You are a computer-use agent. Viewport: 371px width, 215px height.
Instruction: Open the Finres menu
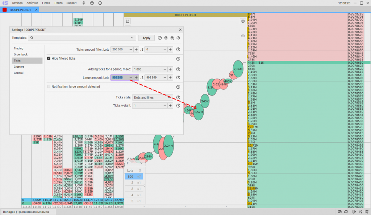pyautogui.click(x=46, y=3)
